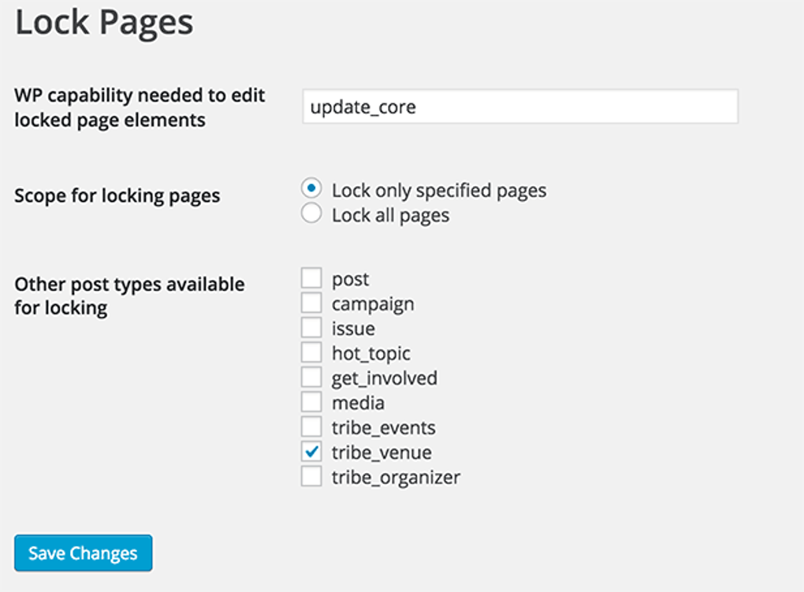Check the "tribe_events" checkbox

tap(311, 426)
